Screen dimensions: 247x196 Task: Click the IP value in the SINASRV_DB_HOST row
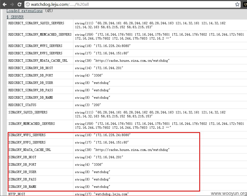click(x=99, y=157)
